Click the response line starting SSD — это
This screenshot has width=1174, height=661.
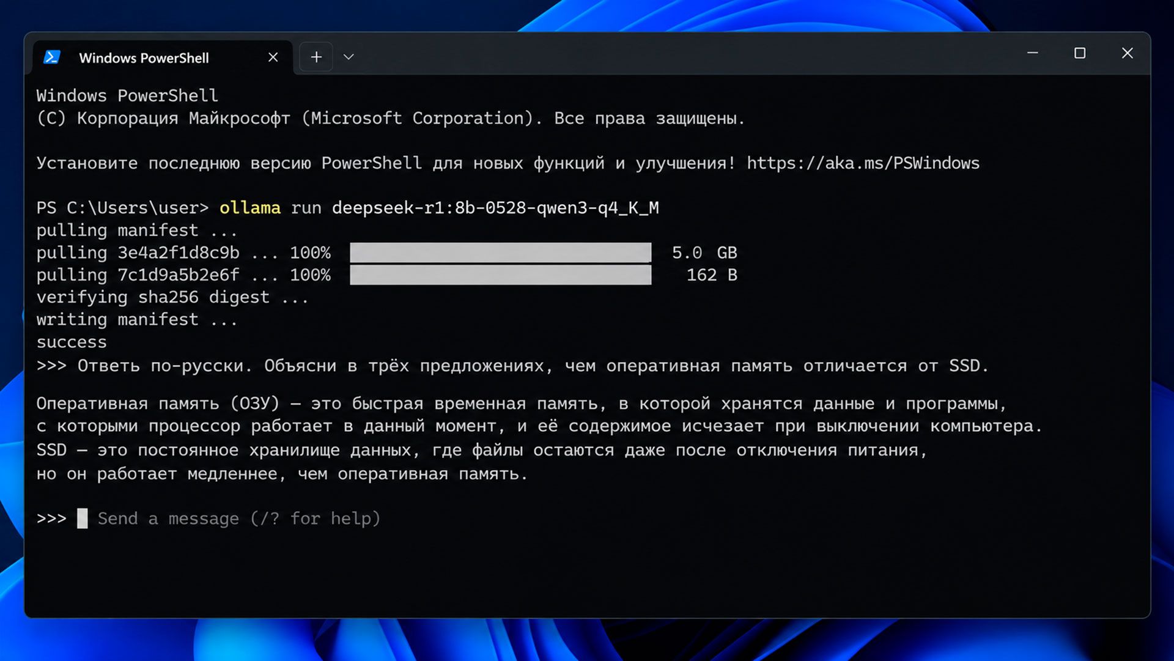tap(482, 451)
